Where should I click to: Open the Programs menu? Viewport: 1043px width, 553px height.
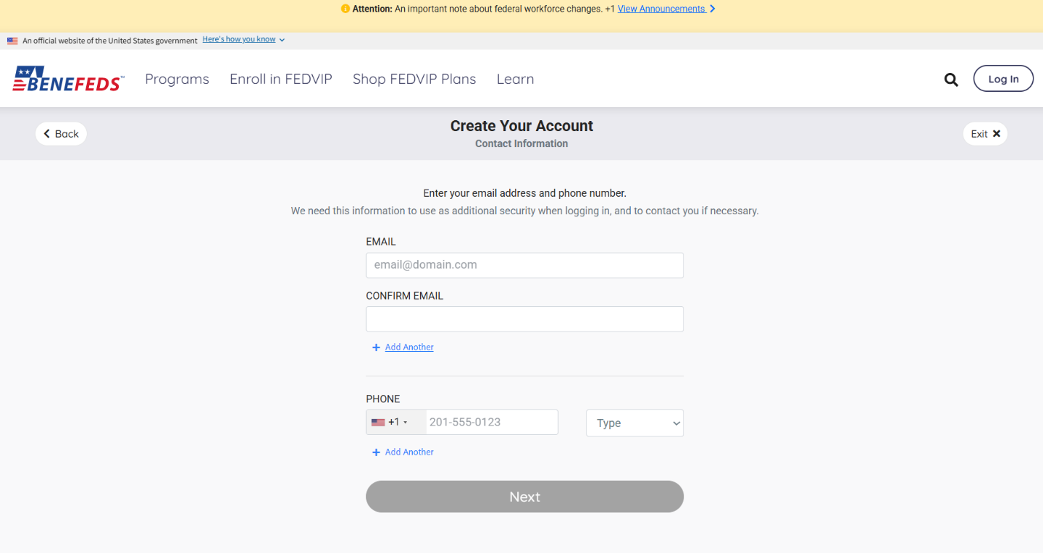177,79
